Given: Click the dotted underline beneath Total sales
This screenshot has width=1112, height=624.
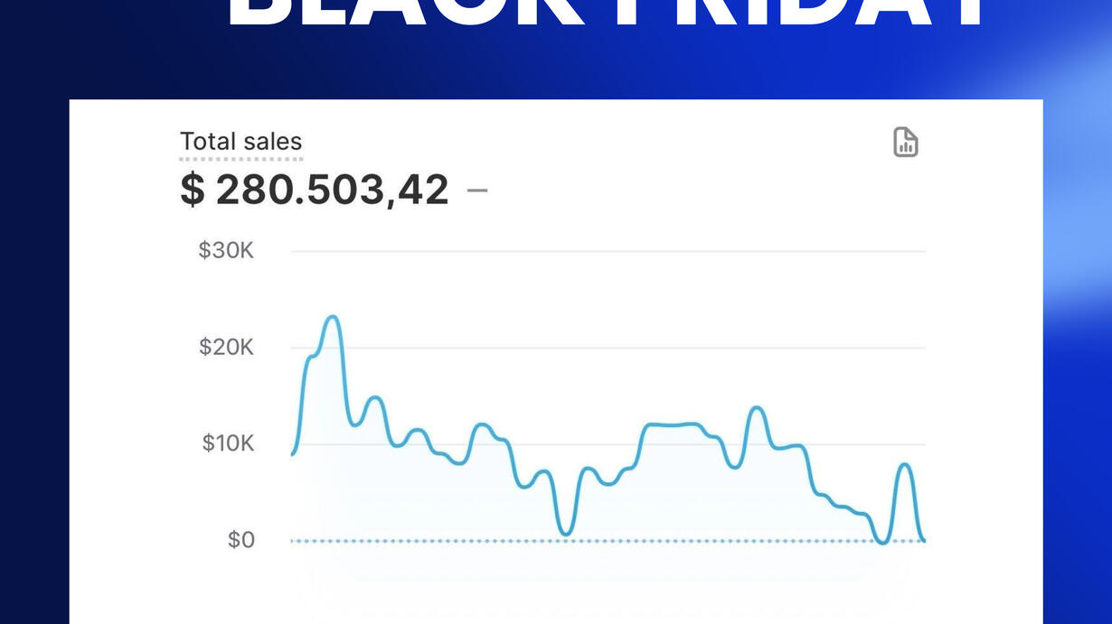Looking at the screenshot, I should 240,159.
